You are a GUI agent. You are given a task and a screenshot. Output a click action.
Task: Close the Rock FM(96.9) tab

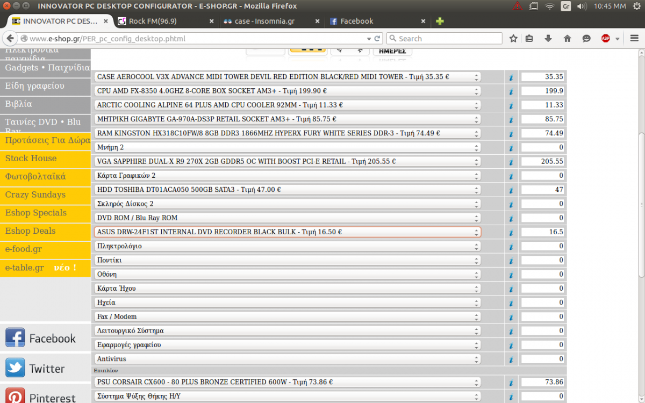[x=212, y=21]
